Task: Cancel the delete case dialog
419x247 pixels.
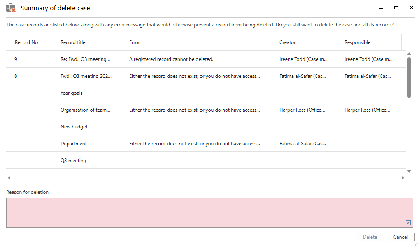Action: 400,237
